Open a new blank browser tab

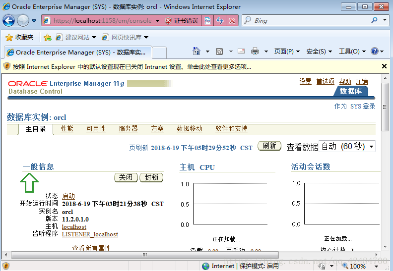159,53
